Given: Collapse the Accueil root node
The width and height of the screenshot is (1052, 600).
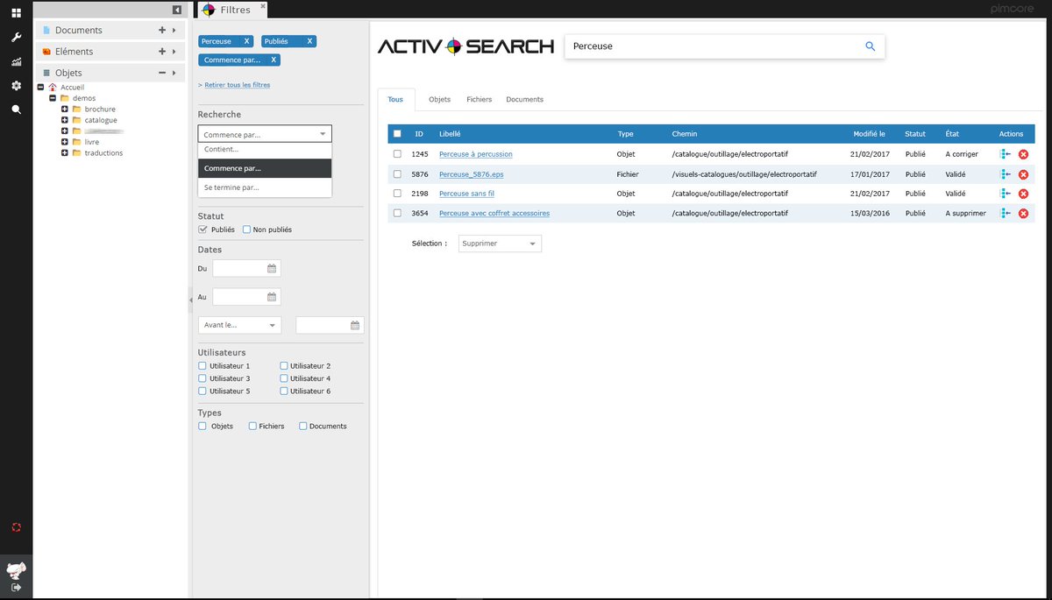Looking at the screenshot, I should 40,88.
